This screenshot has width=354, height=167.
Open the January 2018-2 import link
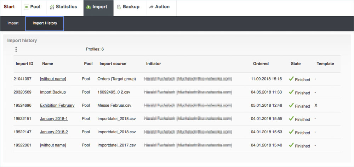click(x=54, y=132)
